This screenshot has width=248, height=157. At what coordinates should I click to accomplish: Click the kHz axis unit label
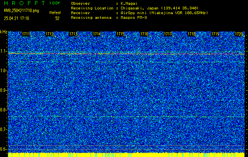tap(4, 32)
